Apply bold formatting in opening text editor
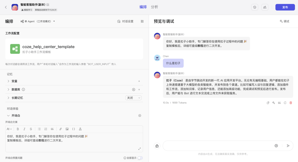 pyautogui.click(x=18, y=129)
